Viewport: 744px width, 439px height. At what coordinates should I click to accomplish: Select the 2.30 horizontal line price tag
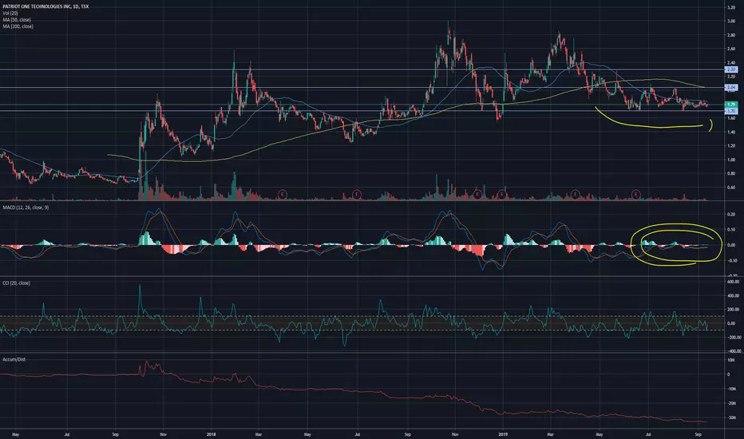pyautogui.click(x=730, y=69)
